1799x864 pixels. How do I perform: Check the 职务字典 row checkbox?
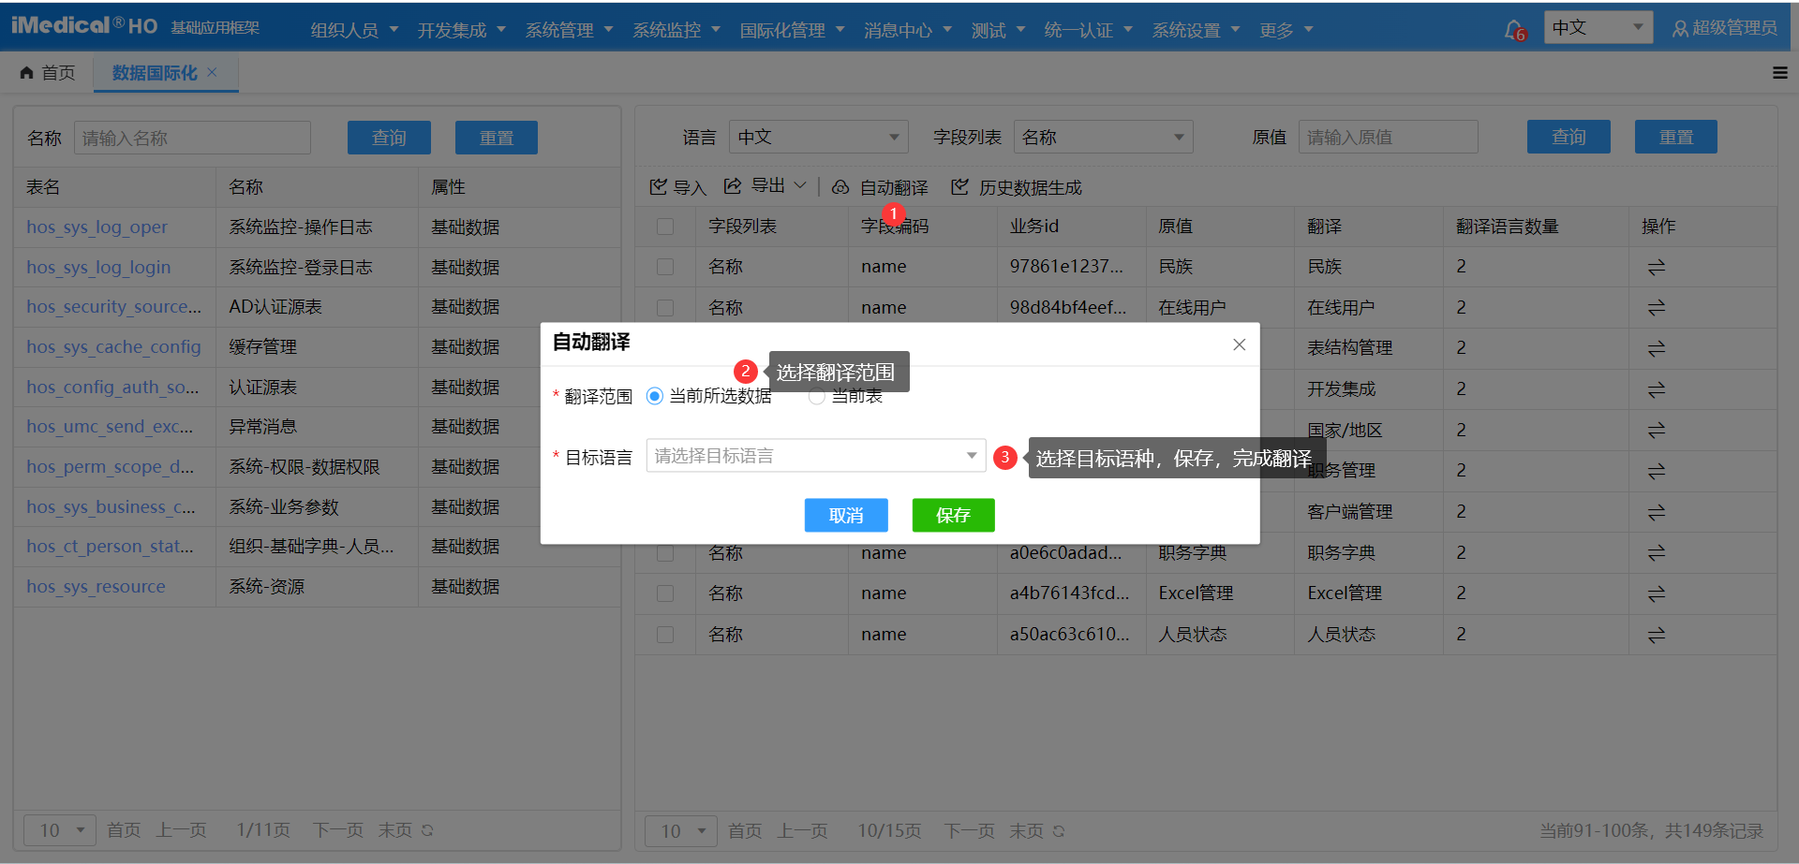coord(665,553)
